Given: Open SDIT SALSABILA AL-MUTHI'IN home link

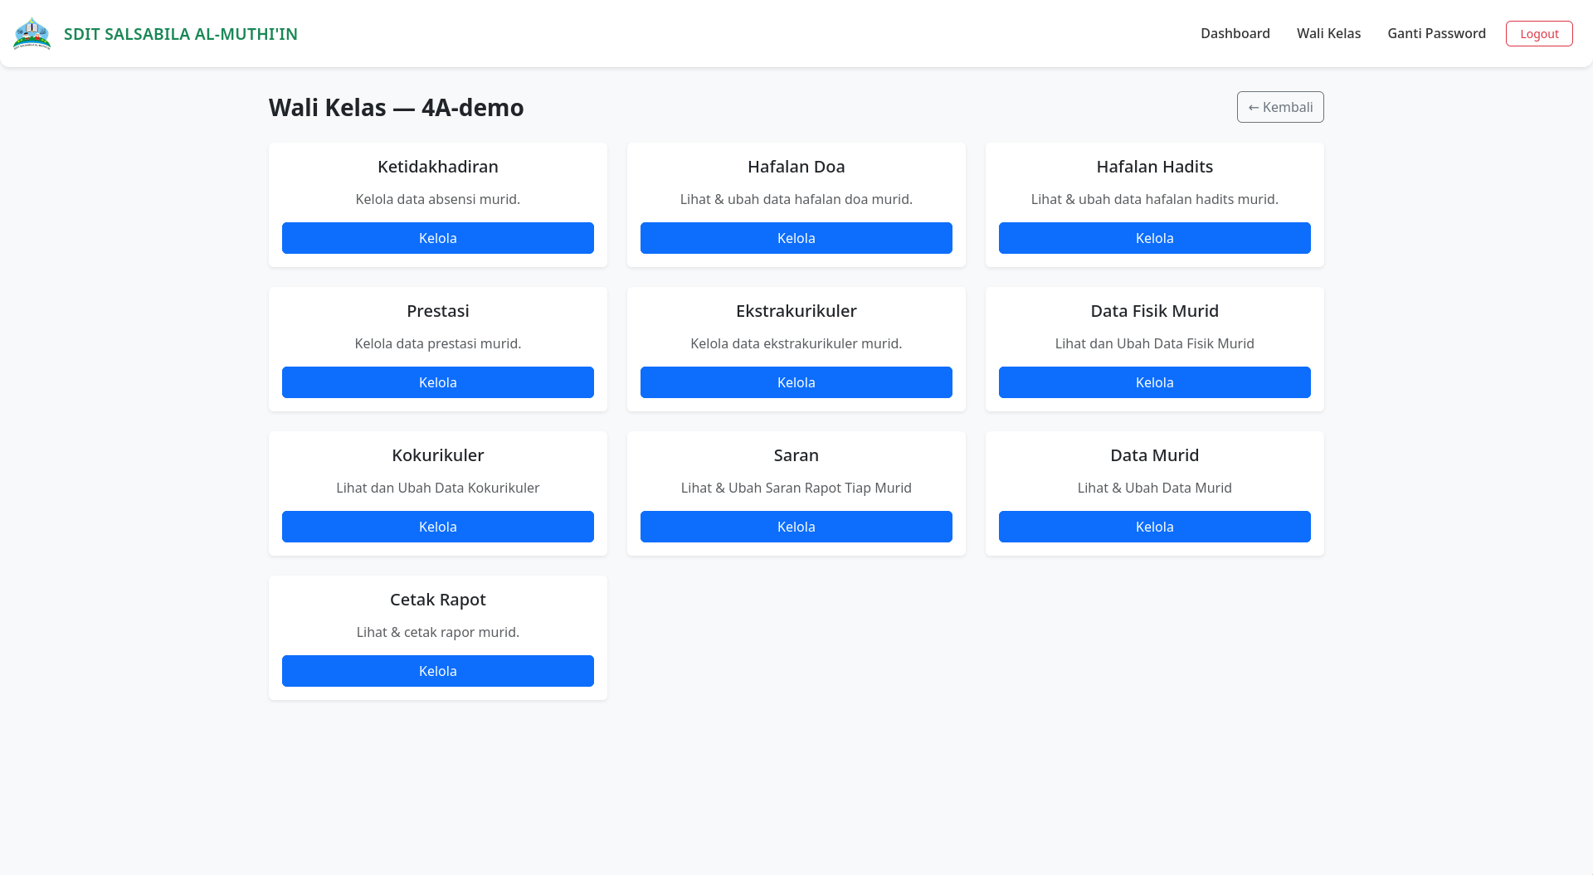Looking at the screenshot, I should 180,34.
